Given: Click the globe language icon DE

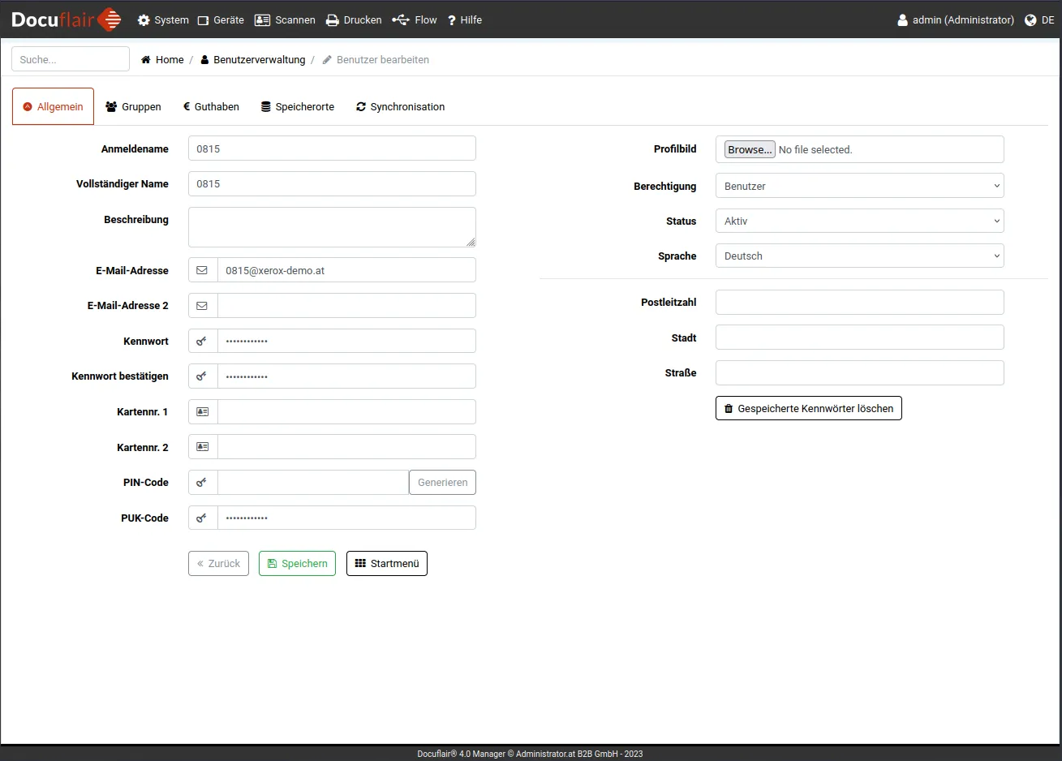Looking at the screenshot, I should coord(1030,20).
